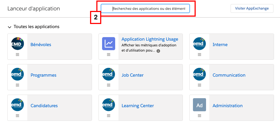The image size is (280, 123).
Task: Click the Application Lightning Usage chart icon
Action: tap(109, 44)
